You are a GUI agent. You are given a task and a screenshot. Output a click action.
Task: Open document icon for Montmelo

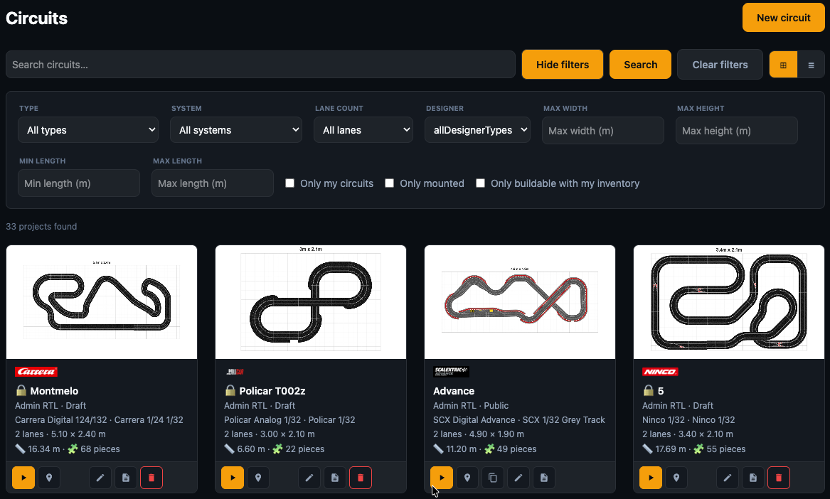pos(125,478)
